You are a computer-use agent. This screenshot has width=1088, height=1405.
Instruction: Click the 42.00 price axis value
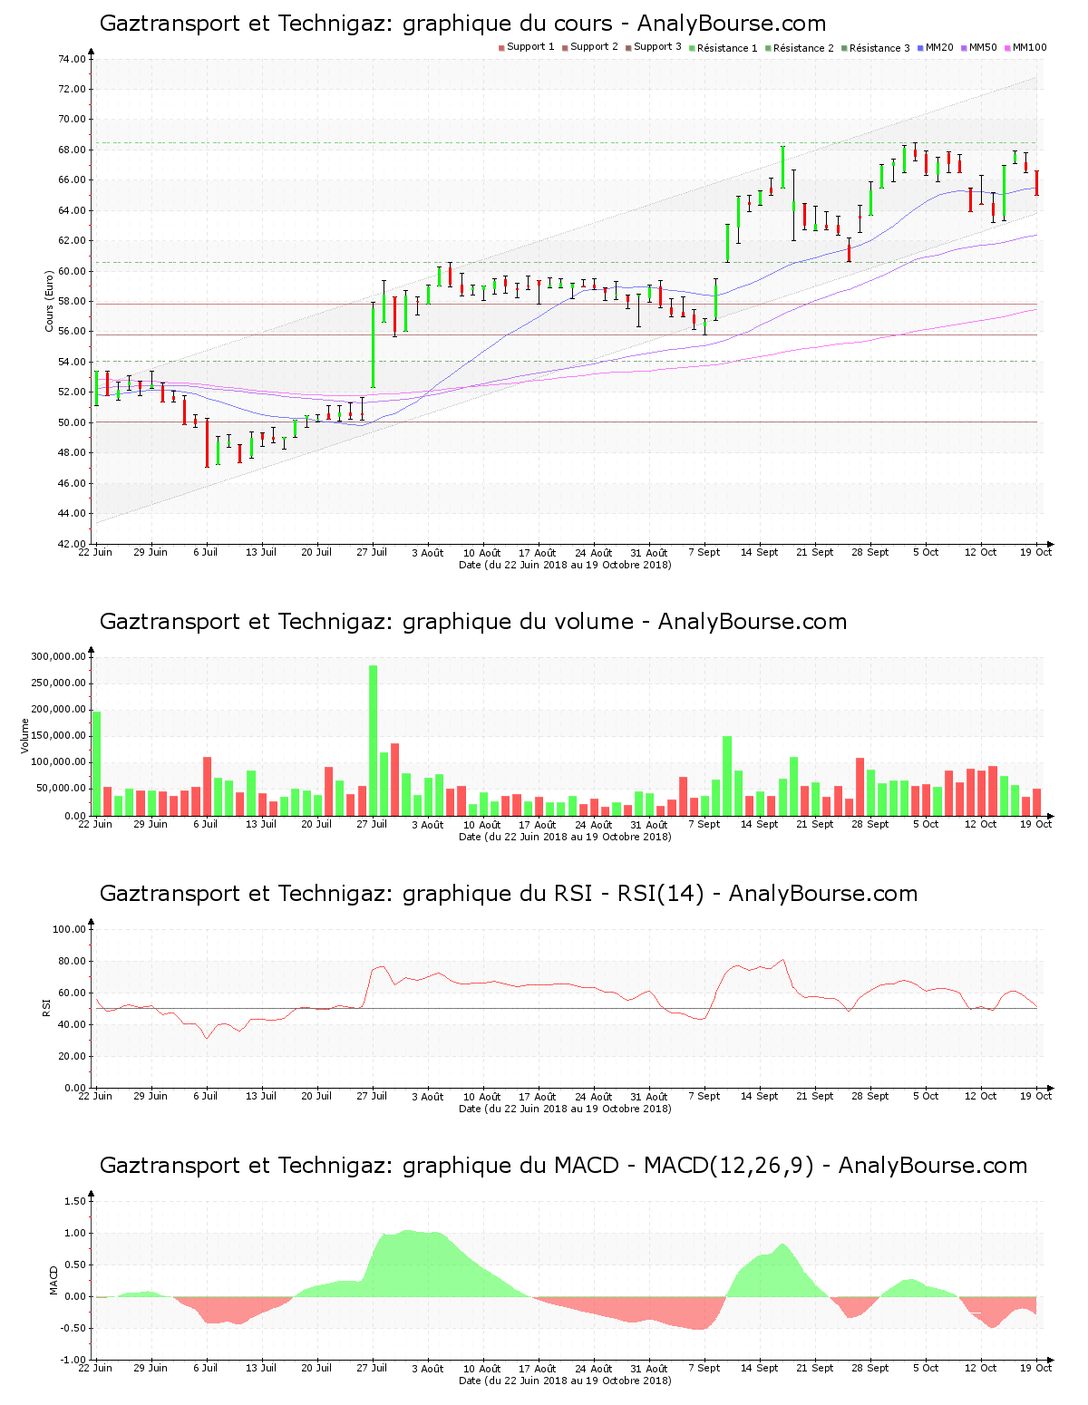(x=73, y=544)
